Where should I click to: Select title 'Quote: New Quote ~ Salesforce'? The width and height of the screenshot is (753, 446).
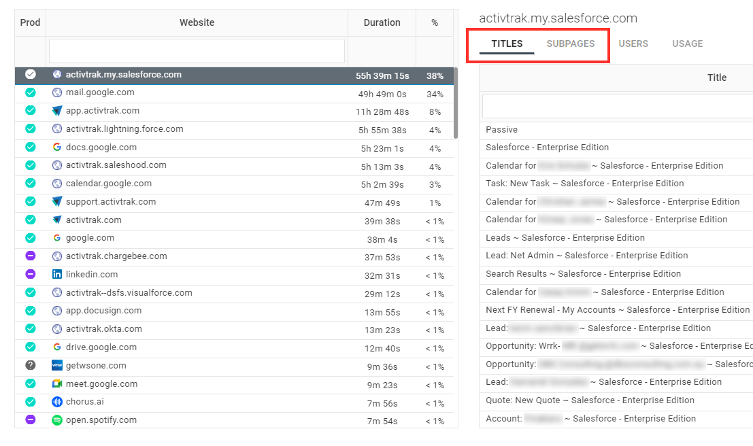[616, 400]
